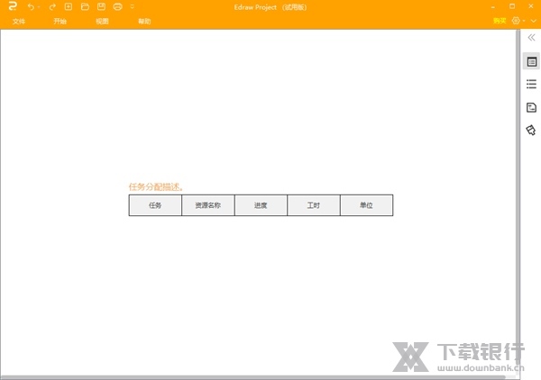This screenshot has height=380, width=541.
Task: Open the settings gear icon
Action: [516, 21]
